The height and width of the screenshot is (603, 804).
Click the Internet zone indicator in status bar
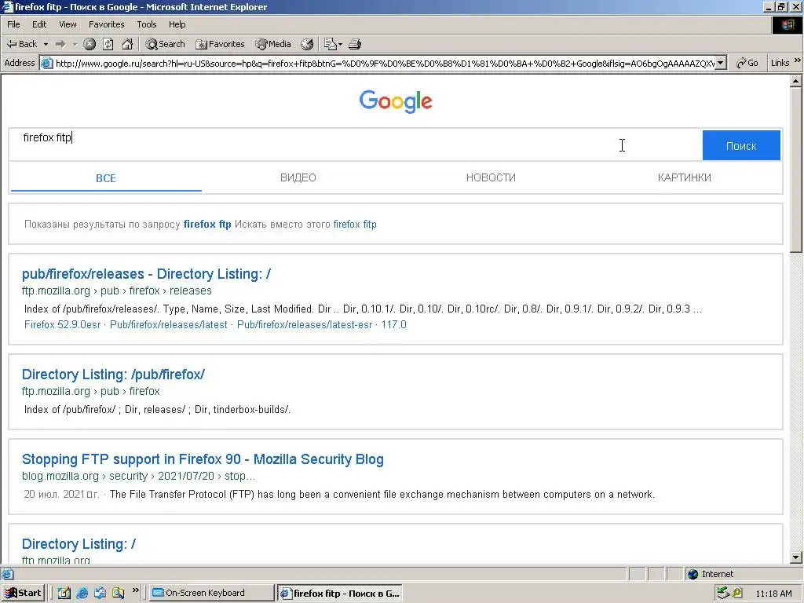[x=710, y=574]
